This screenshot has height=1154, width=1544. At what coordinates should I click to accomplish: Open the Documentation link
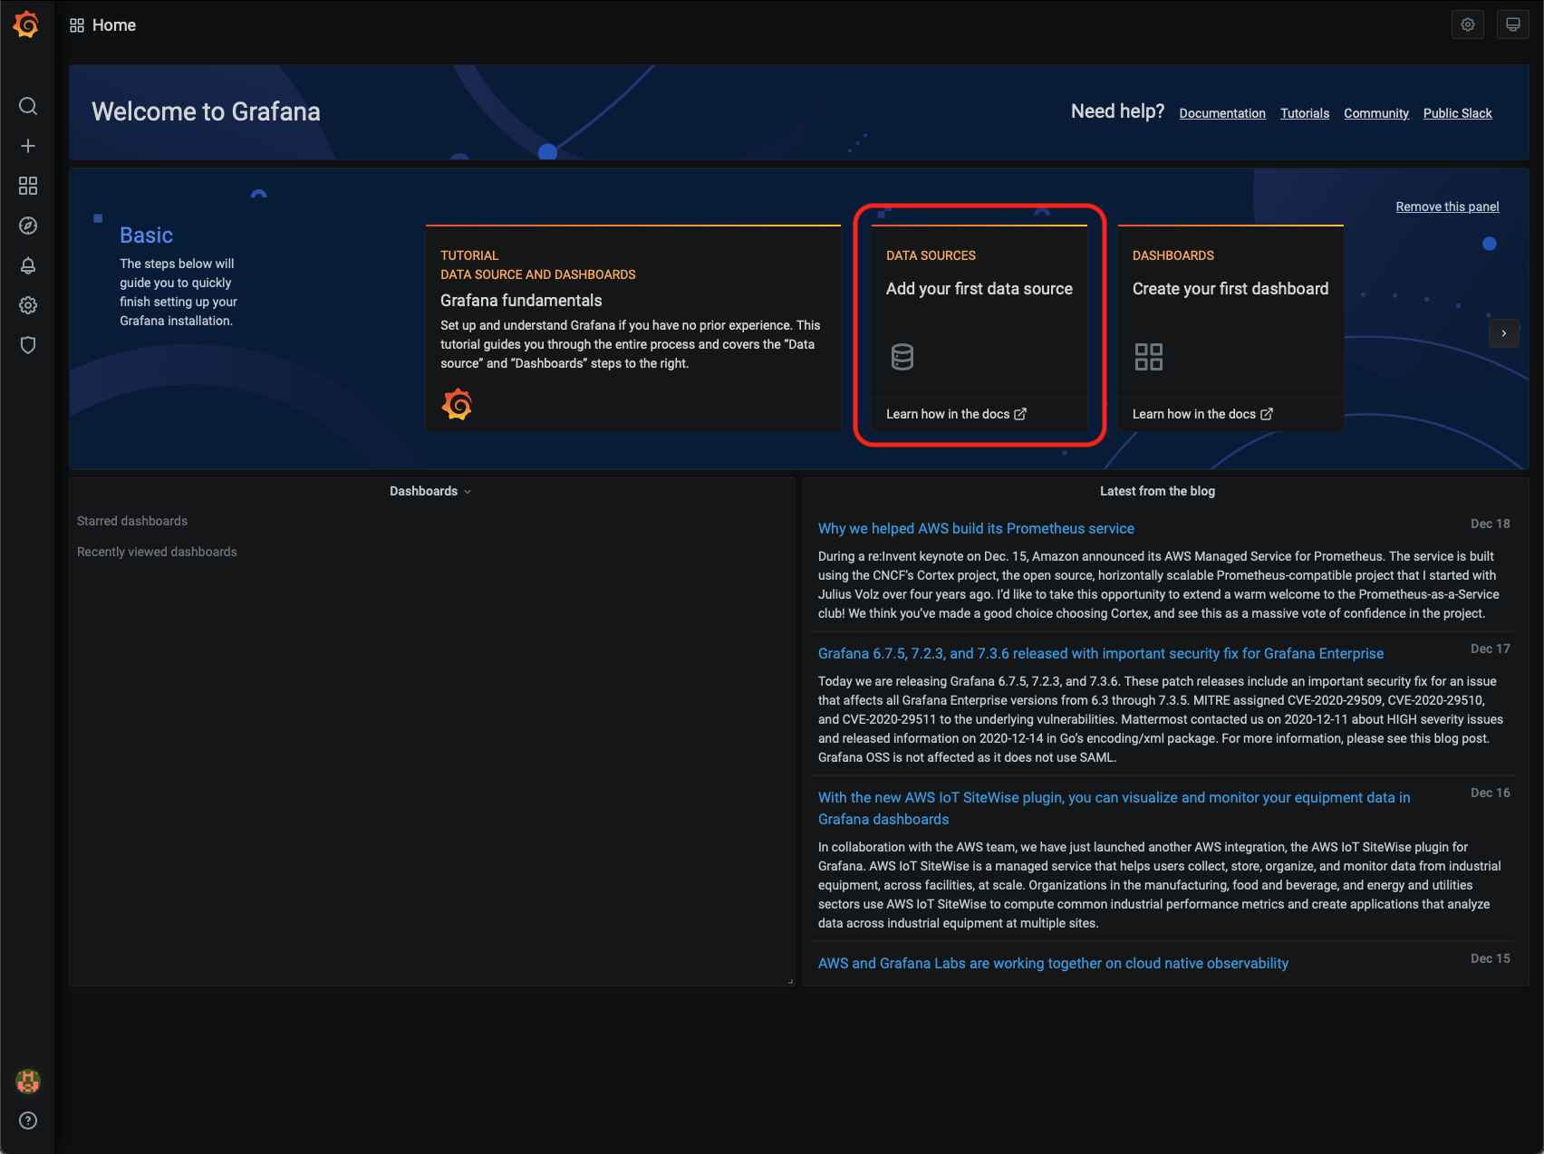coord(1222,113)
